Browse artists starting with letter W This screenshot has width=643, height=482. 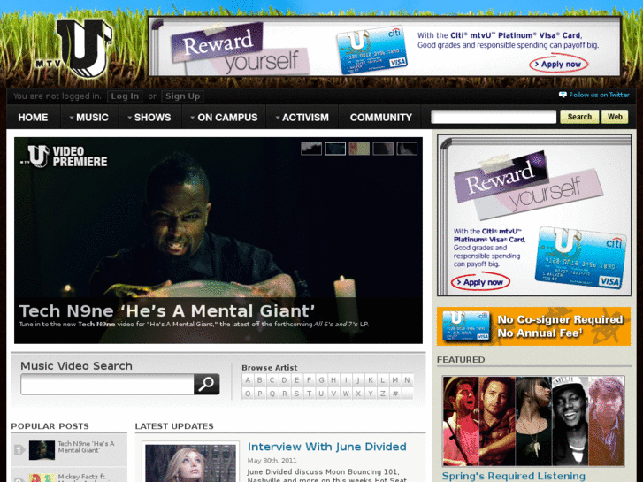346,394
